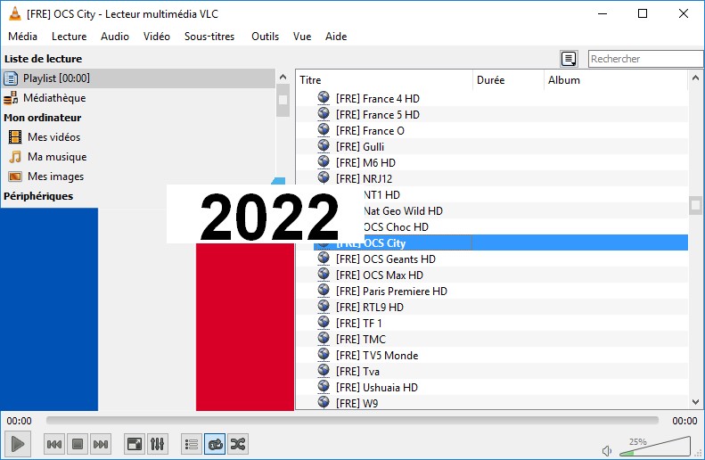Viewport: 705px width, 460px height.
Task: Open the Média menu
Action: point(22,37)
